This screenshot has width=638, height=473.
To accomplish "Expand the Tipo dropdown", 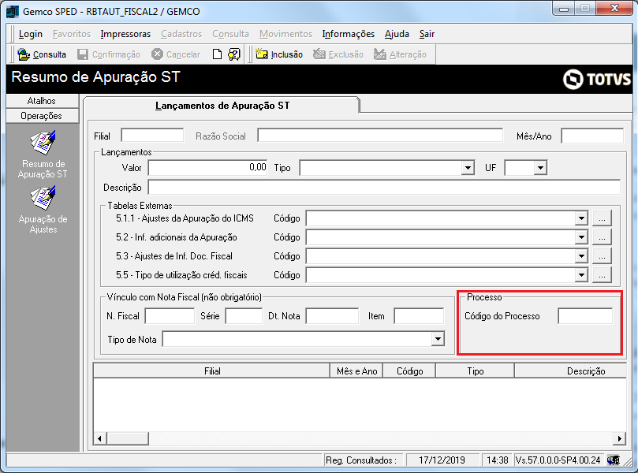I will point(468,168).
